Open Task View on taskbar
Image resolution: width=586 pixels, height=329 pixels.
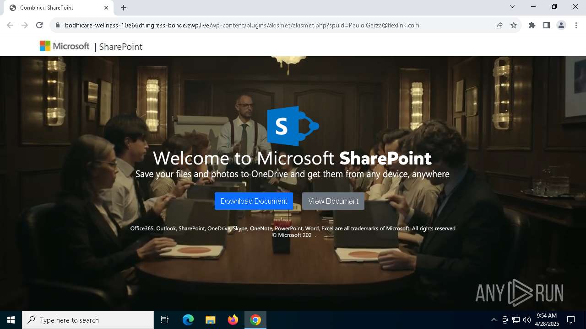pos(165,320)
